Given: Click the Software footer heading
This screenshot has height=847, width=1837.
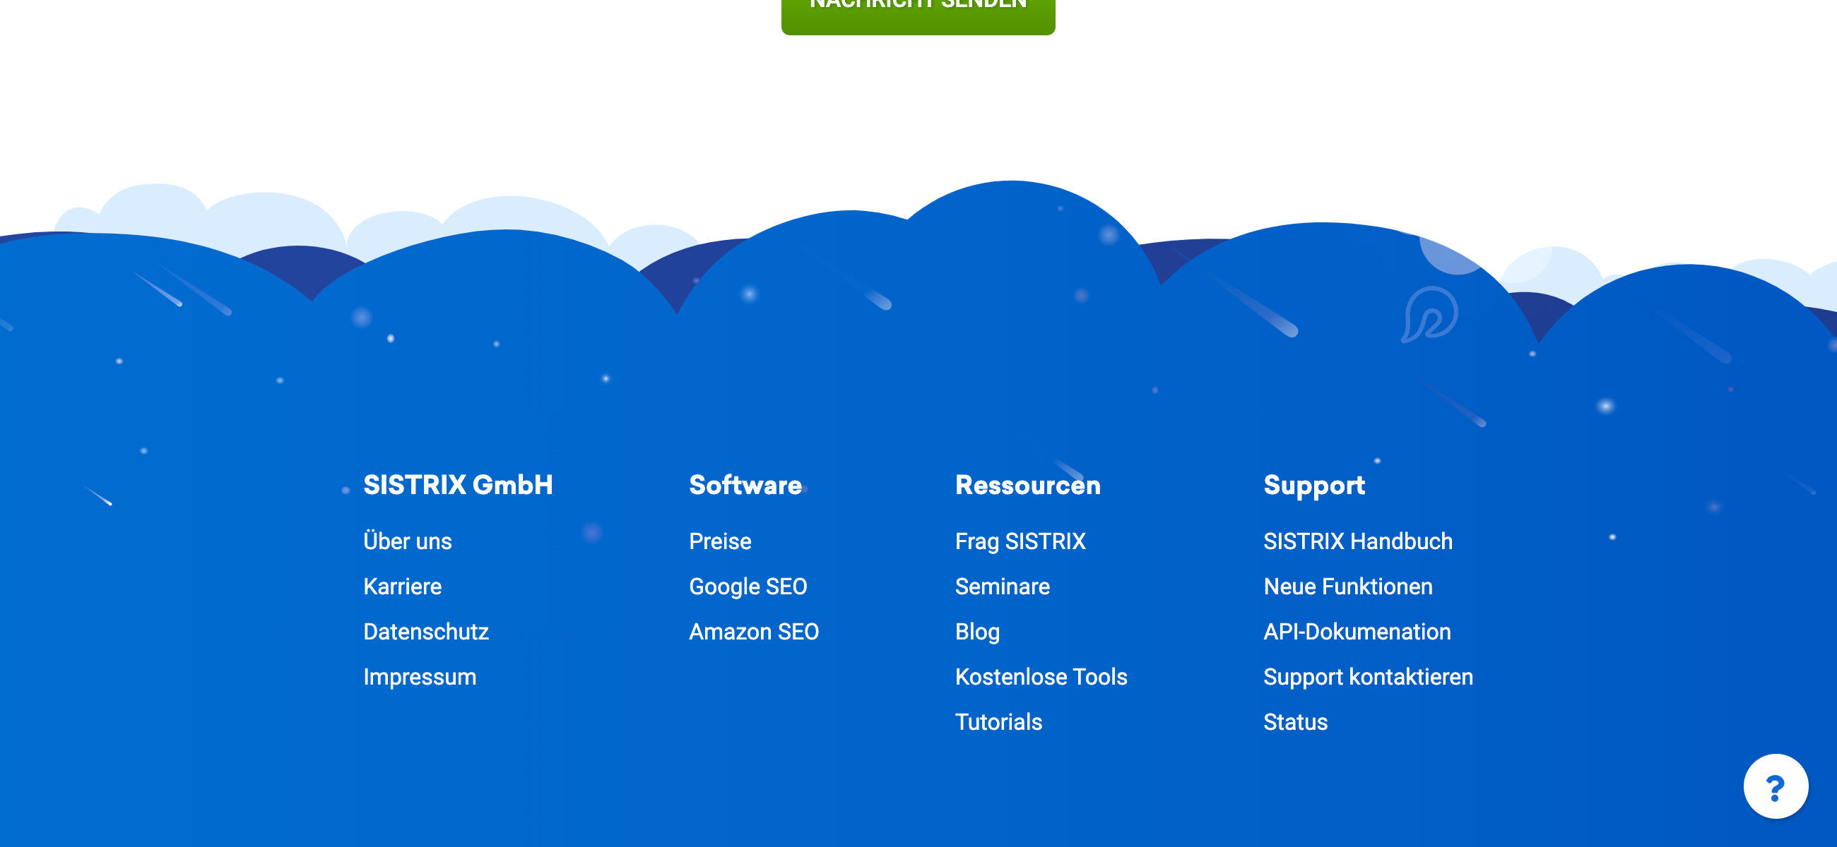Looking at the screenshot, I should [x=745, y=485].
